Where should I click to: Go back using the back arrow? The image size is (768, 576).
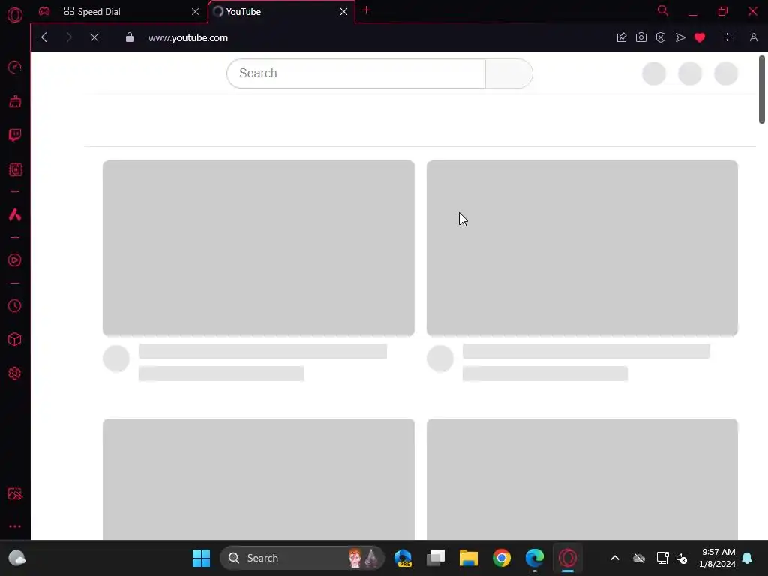(x=44, y=37)
